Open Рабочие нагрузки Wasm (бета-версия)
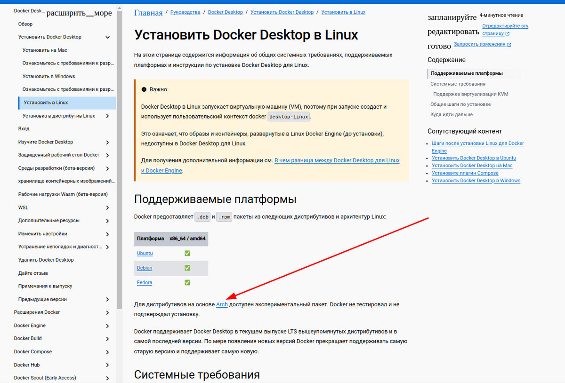 [63, 194]
